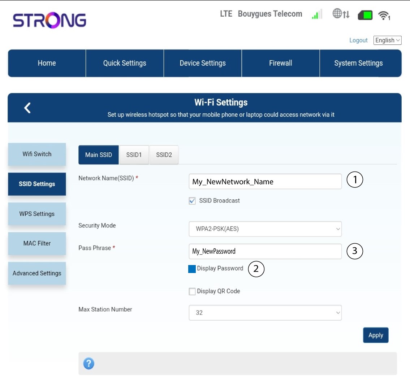Screen dimensions: 410x390
Task: Open the Max Station Number dropdown
Action: [265, 313]
